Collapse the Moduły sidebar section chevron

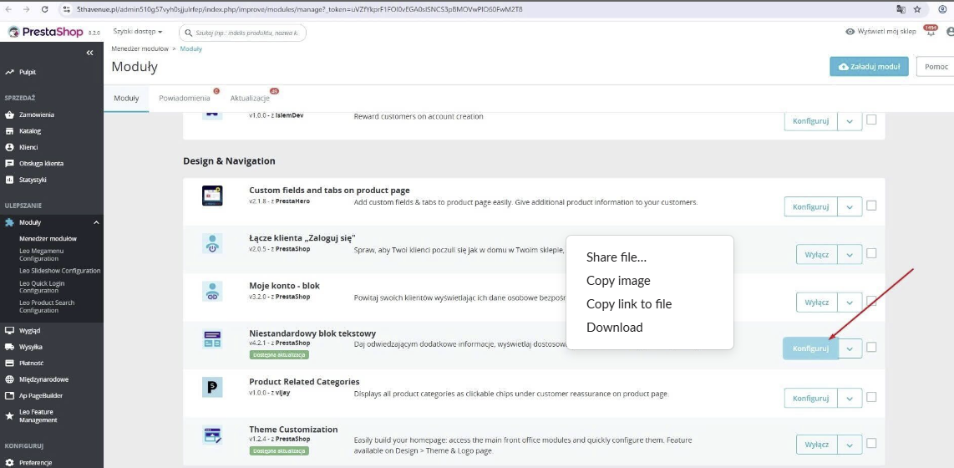(96, 223)
